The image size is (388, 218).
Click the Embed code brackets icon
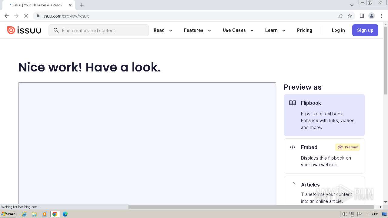293,147
